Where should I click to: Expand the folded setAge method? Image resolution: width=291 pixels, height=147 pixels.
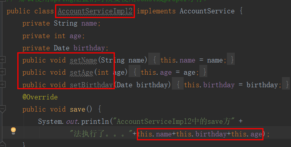click(x=2, y=72)
